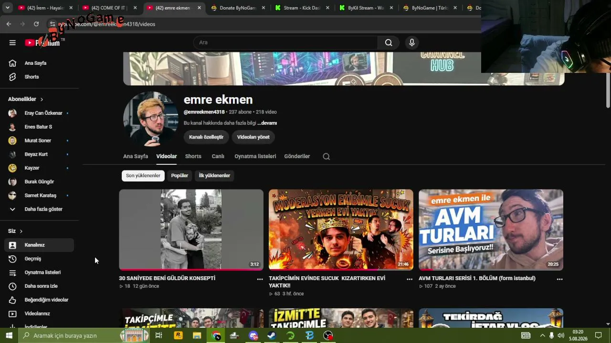Open Eray Can Özkenar's subscription channel
611x343 pixels.
39,113
